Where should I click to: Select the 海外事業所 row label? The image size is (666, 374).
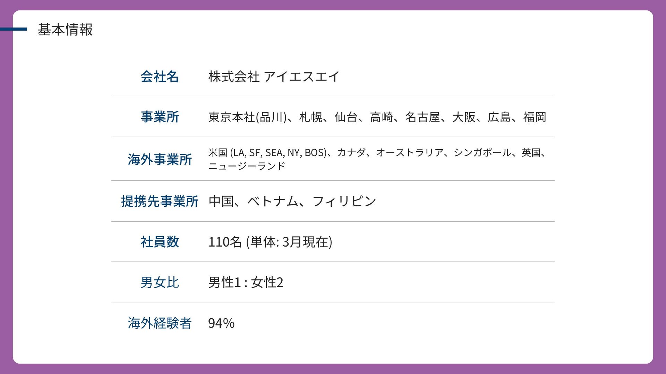[160, 159]
